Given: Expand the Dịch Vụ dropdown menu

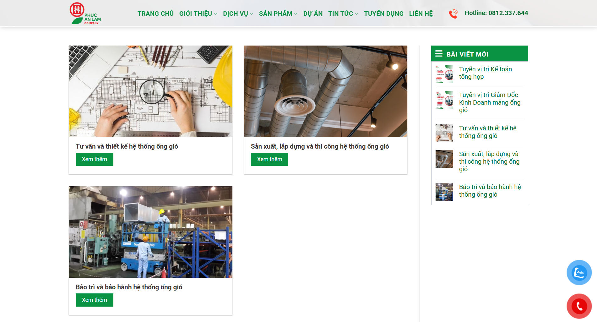Looking at the screenshot, I should pyautogui.click(x=238, y=14).
